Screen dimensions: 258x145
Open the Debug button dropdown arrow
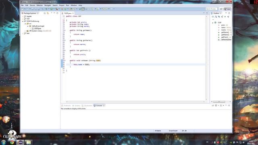point(49,9)
